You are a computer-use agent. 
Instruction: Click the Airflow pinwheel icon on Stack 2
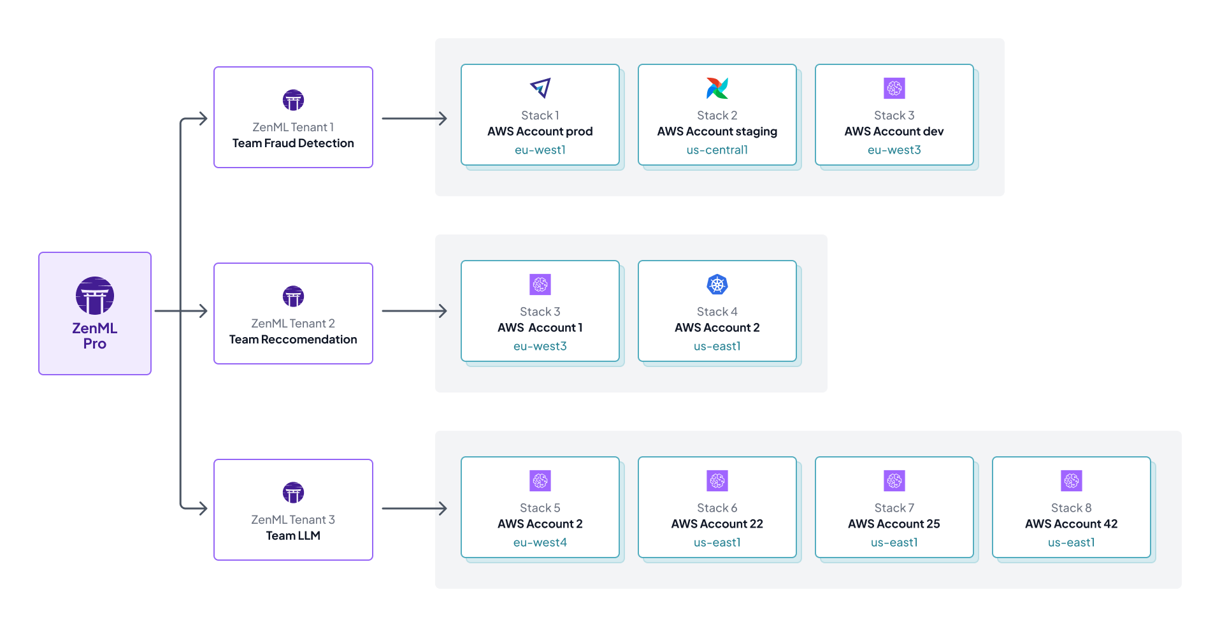tap(716, 88)
